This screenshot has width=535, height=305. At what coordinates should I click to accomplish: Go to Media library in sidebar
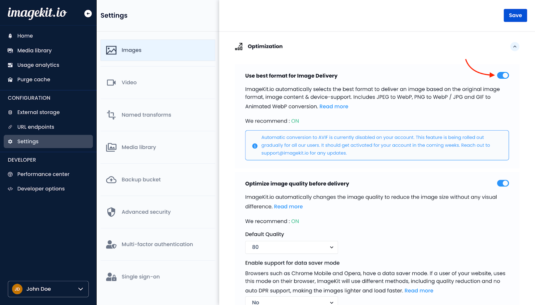(x=34, y=51)
